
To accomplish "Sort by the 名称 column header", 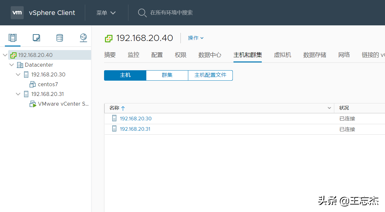I will [114, 108].
